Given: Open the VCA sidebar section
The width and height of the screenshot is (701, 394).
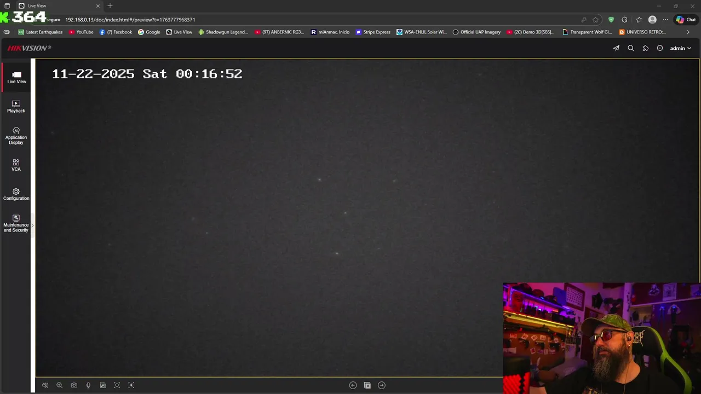Looking at the screenshot, I should coord(16,165).
